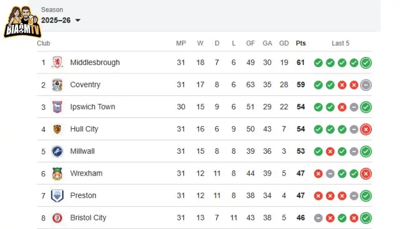Click the Bristol City club crest icon
407x229 pixels.
(57, 218)
